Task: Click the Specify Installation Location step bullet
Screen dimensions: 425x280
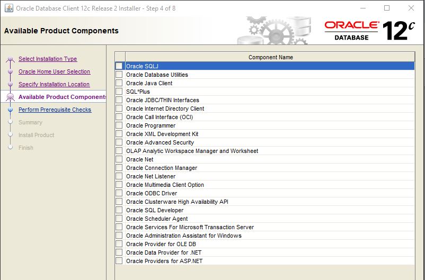Action: 10,84
